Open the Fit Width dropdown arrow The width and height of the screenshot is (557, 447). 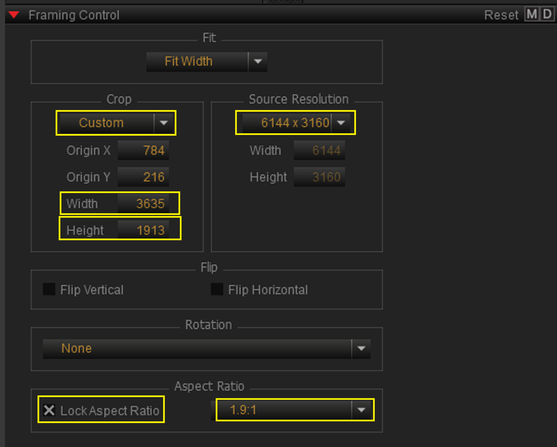[258, 61]
